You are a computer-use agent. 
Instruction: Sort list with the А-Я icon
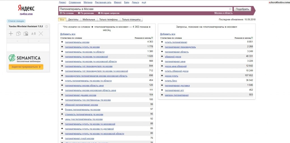(x=33, y=34)
